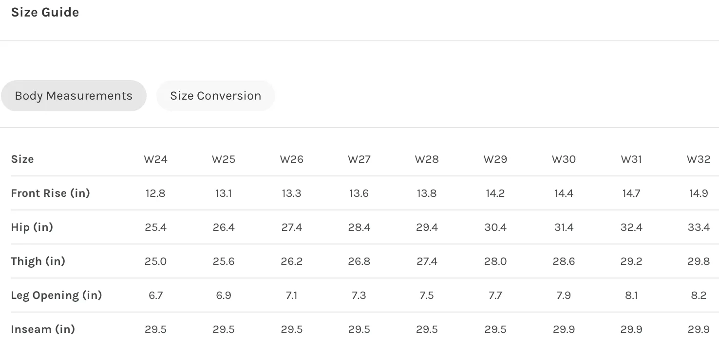
Task: Click the Size Guide heading
Action: click(x=45, y=12)
